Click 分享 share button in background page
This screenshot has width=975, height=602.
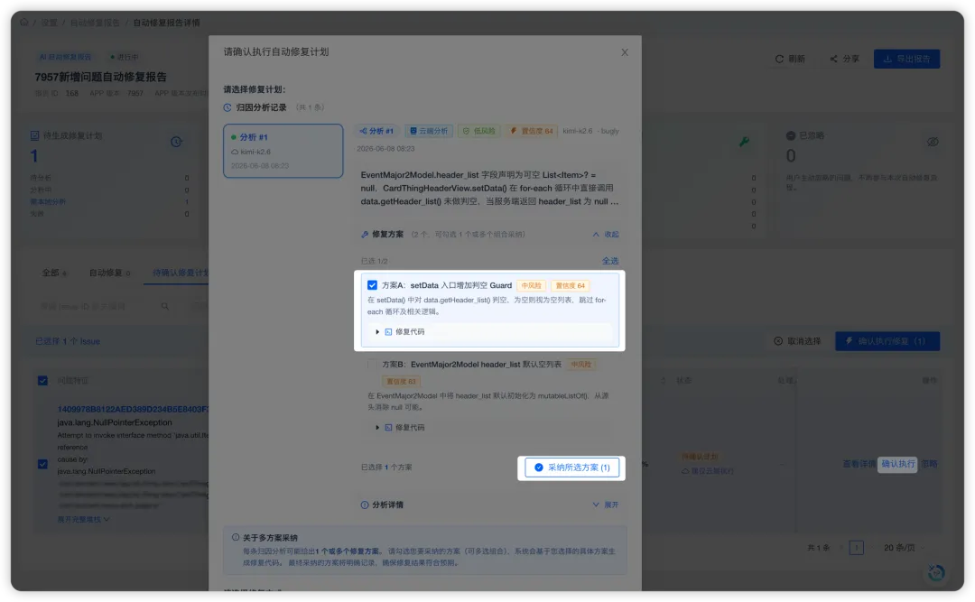[844, 59]
